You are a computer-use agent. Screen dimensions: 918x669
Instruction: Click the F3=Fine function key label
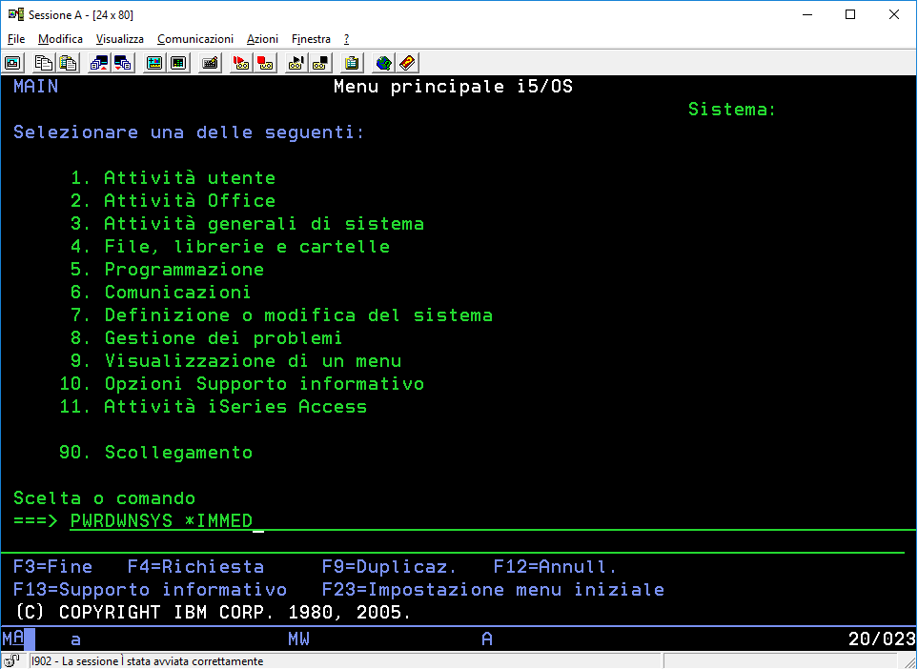tap(52, 567)
